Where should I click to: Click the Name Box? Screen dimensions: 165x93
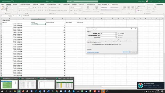5,16
